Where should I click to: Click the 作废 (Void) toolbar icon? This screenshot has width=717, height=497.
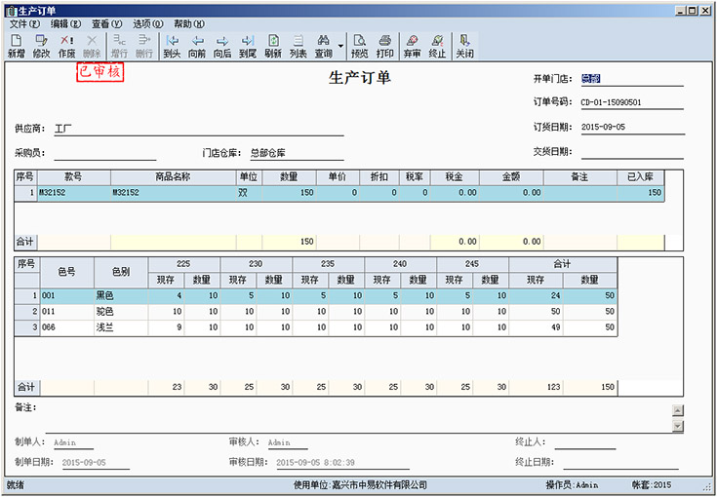point(66,46)
